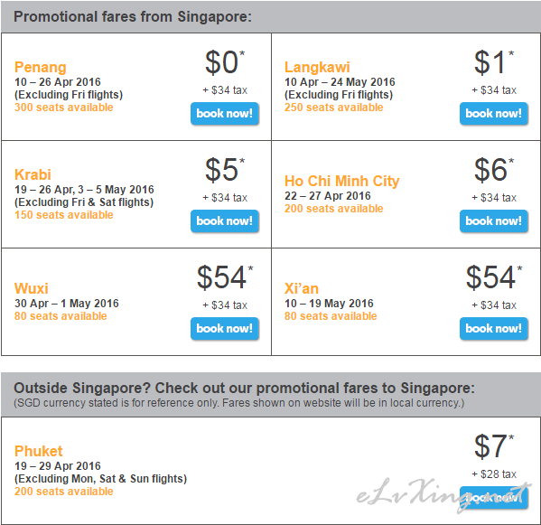Book the $0 Penang fare now
The image size is (541, 525).
click(225, 114)
